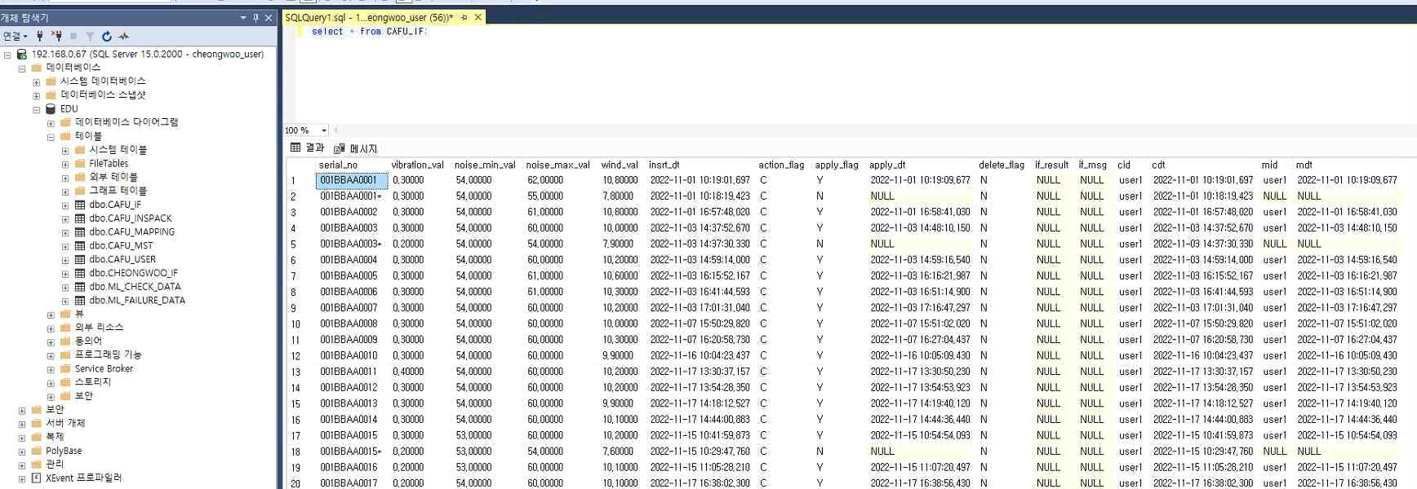Open the 100 % zoom dropdown
The height and width of the screenshot is (489, 1417).
(x=324, y=130)
